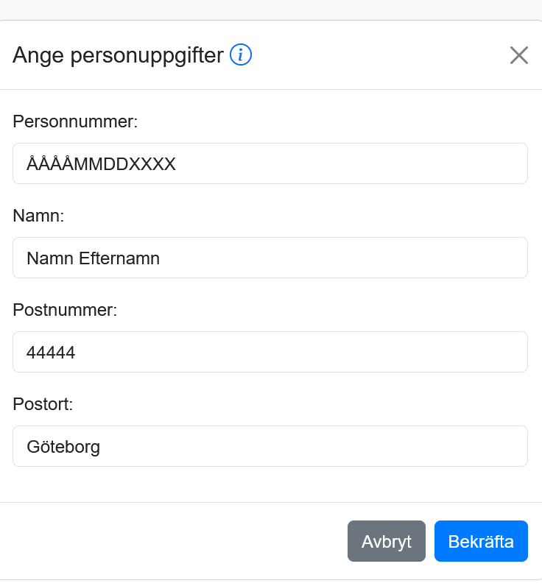Click the blue Bekräfta button label
Viewport: 542px width, 586px height.
pyautogui.click(x=481, y=542)
